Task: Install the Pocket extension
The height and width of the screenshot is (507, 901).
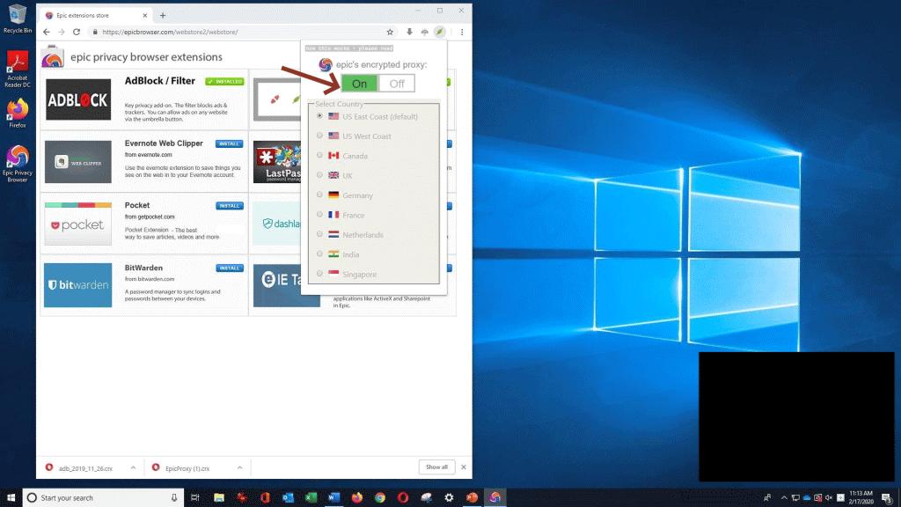Action: (230, 206)
